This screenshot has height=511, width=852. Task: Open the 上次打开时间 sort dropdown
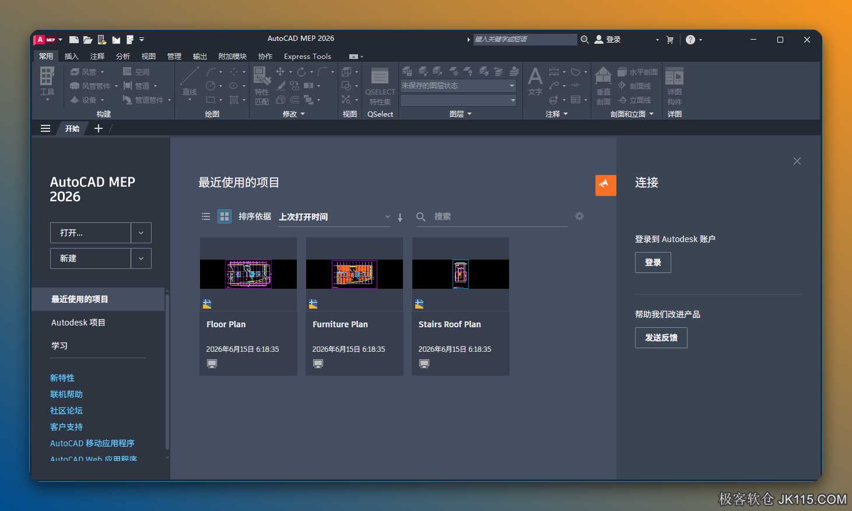[x=334, y=217]
